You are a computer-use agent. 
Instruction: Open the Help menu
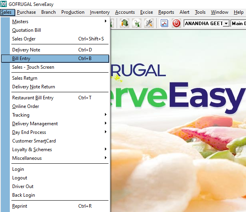[x=239, y=12]
